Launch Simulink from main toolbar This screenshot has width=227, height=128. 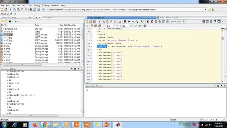[31, 10]
